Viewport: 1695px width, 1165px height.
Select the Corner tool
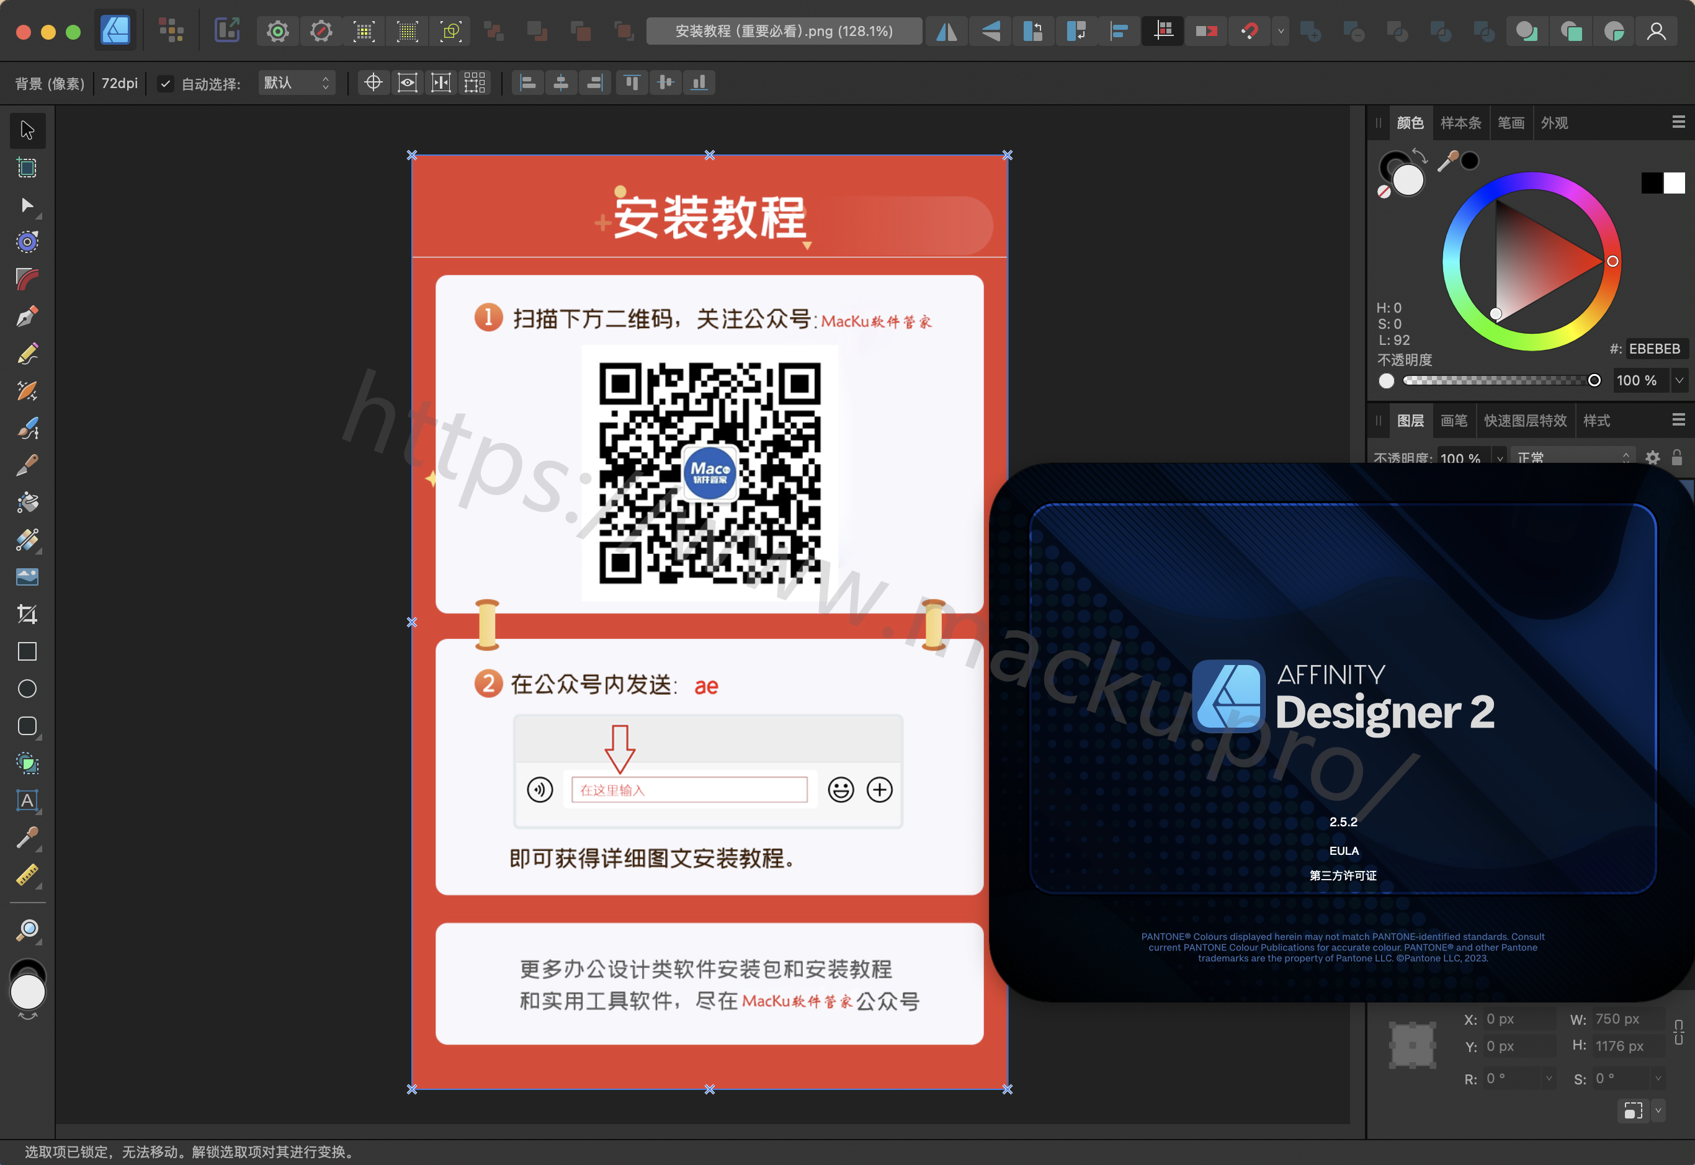coord(27,280)
